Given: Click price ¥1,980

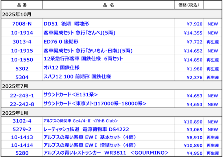Looking at the screenshot, I should 194,69.
